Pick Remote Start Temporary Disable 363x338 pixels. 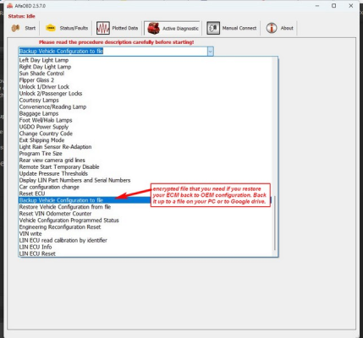pyautogui.click(x=59, y=167)
